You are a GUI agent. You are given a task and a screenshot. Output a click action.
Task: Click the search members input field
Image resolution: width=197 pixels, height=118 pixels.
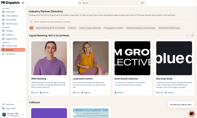click(112, 22)
